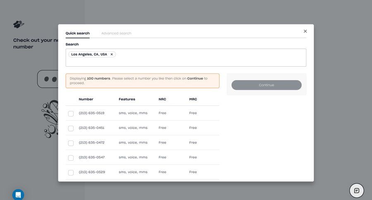
Task: Open the blue help widget icon
Action: [18, 195]
